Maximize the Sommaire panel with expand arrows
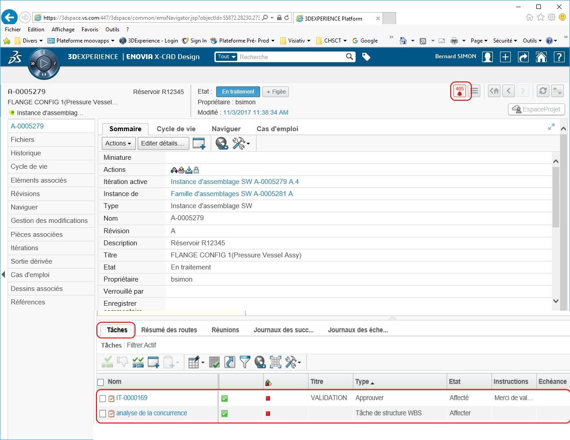 [x=551, y=127]
